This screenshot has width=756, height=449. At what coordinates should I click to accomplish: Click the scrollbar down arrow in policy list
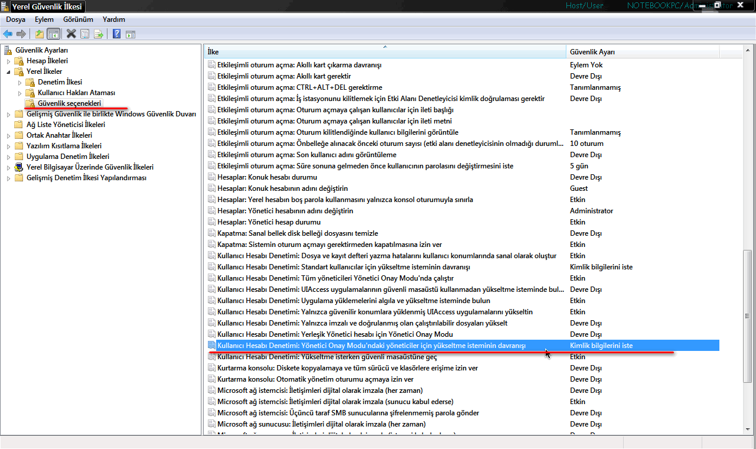[748, 431]
